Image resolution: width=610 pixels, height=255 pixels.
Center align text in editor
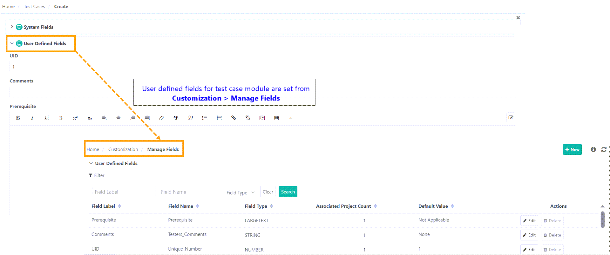pyautogui.click(x=119, y=118)
